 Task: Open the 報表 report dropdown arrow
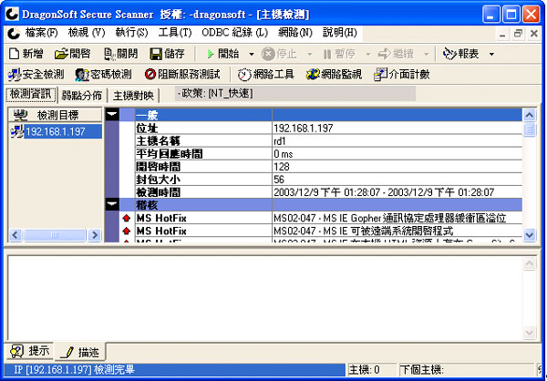coord(492,54)
